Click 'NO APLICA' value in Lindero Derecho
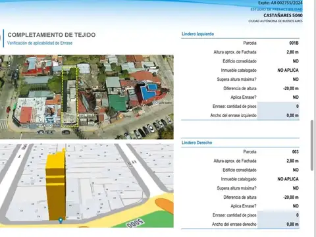This screenshot has height=237, width=316. click(x=288, y=179)
